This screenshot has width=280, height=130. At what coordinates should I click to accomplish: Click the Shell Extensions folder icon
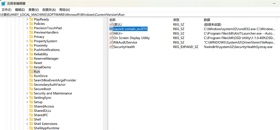click(31, 124)
